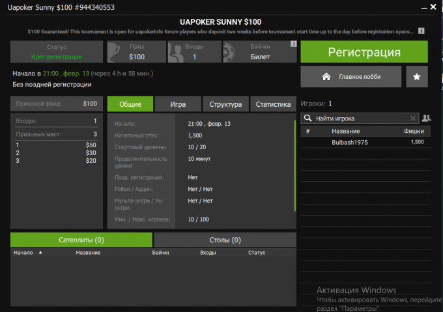Select the Общие tab
This screenshot has height=312, width=443.
(130, 104)
